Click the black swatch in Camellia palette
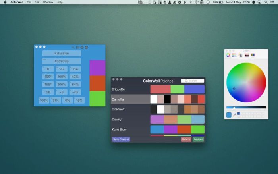 point(167,99)
